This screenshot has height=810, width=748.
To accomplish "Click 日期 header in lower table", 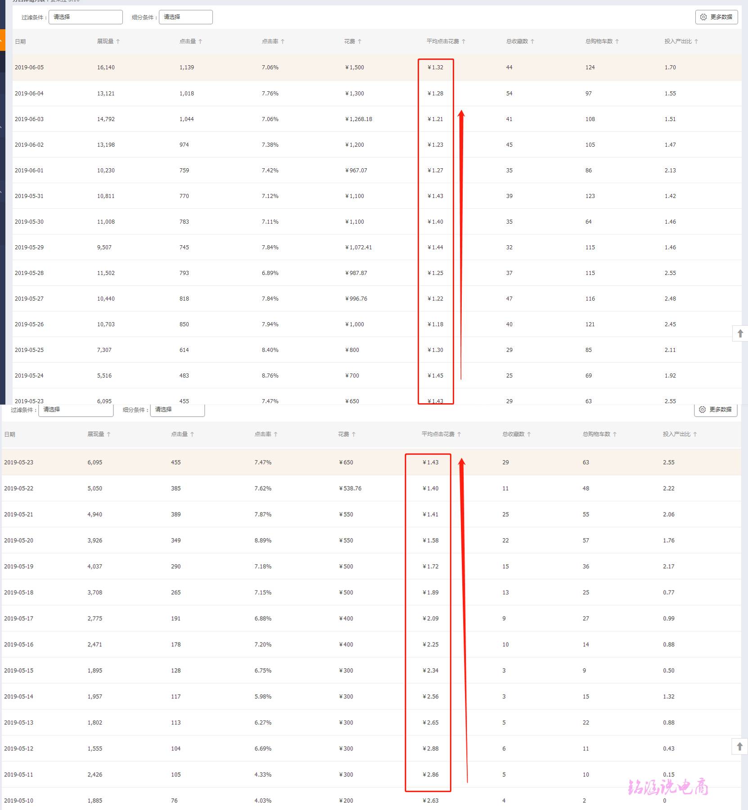I will tap(9, 434).
